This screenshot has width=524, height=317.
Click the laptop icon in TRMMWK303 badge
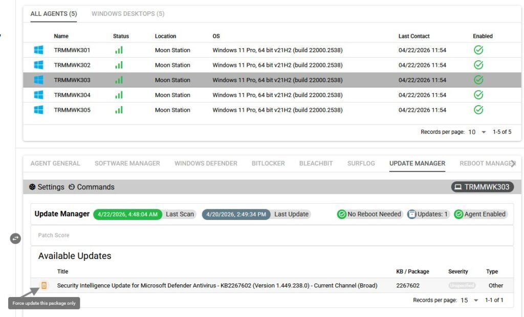458,187
